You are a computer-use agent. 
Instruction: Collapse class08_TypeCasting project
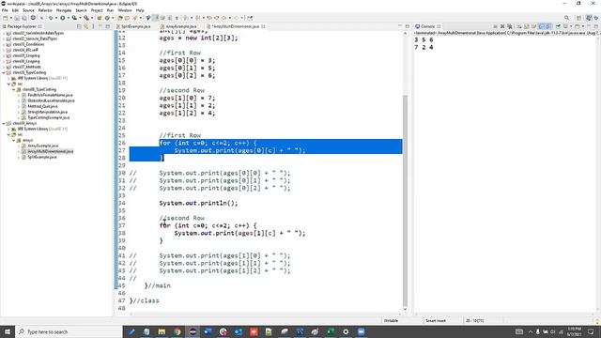[4, 72]
